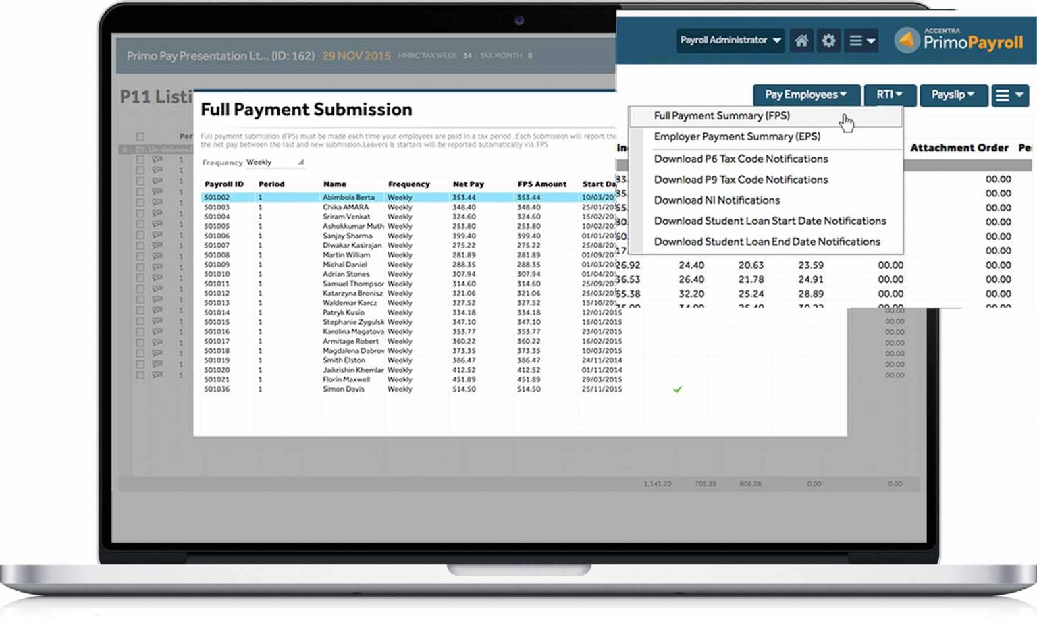Select employee Michal Daniel
1037x619 pixels.
(344, 265)
